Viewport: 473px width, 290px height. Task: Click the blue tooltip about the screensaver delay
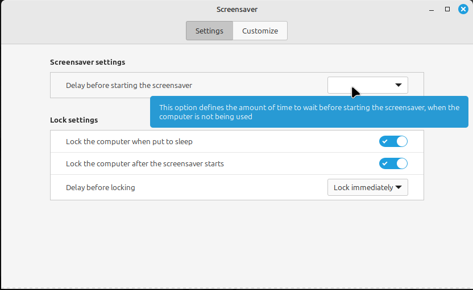(309, 112)
